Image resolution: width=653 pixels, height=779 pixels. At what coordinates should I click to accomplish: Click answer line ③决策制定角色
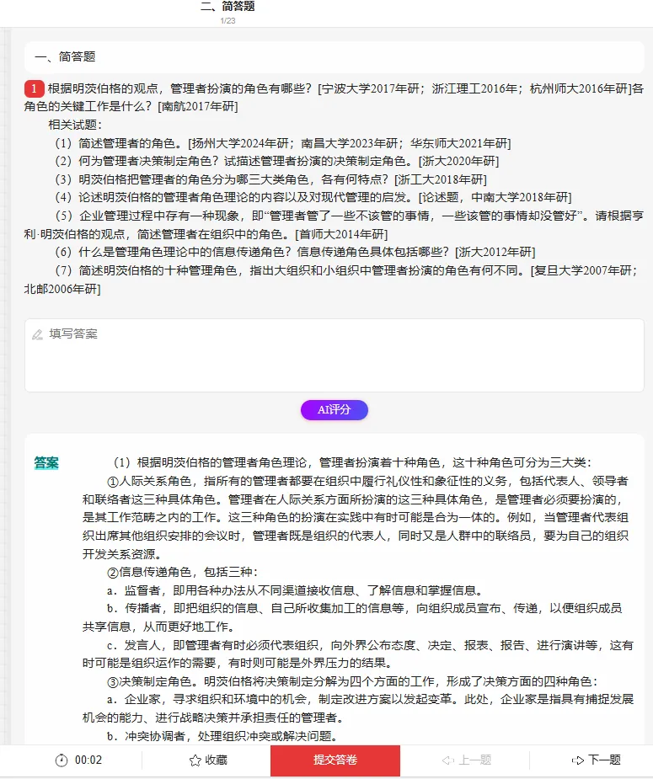pos(353,681)
